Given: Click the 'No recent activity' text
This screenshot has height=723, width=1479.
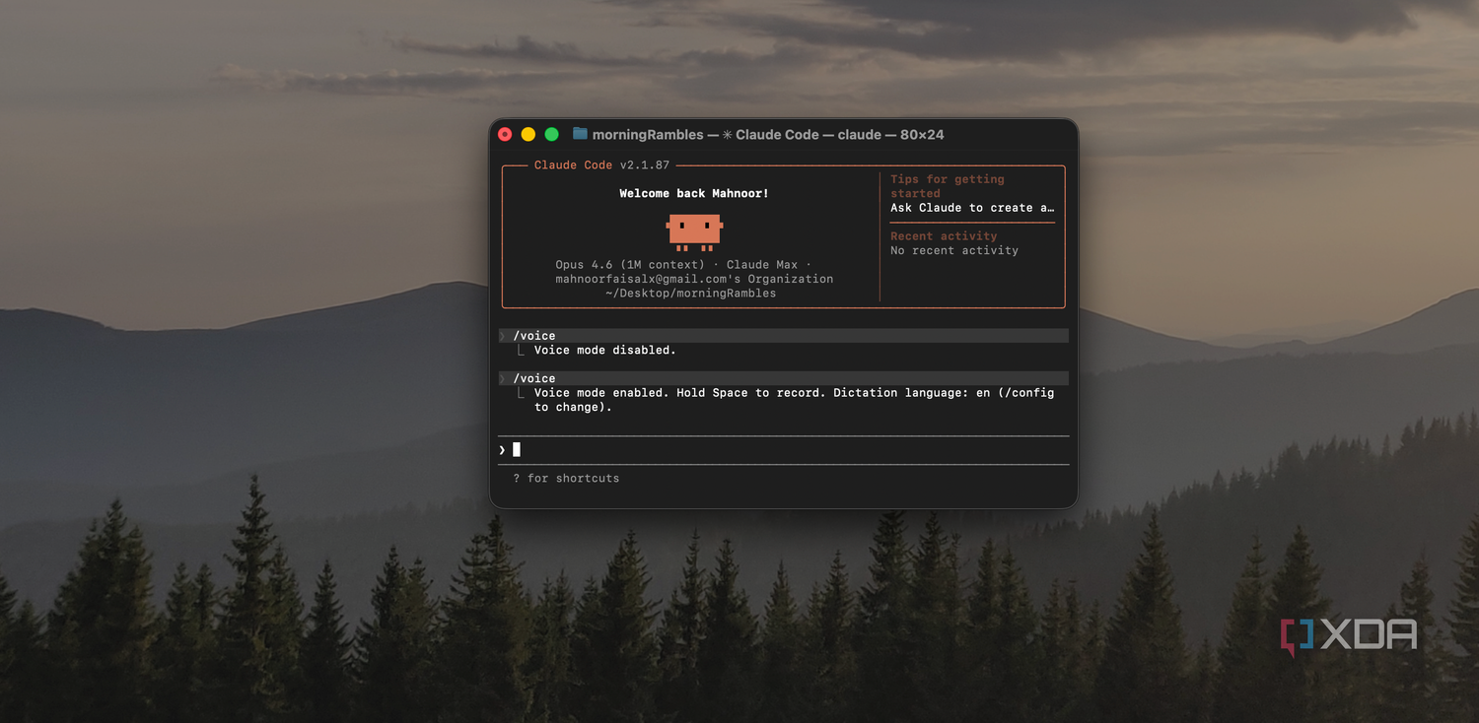Looking at the screenshot, I should point(954,250).
